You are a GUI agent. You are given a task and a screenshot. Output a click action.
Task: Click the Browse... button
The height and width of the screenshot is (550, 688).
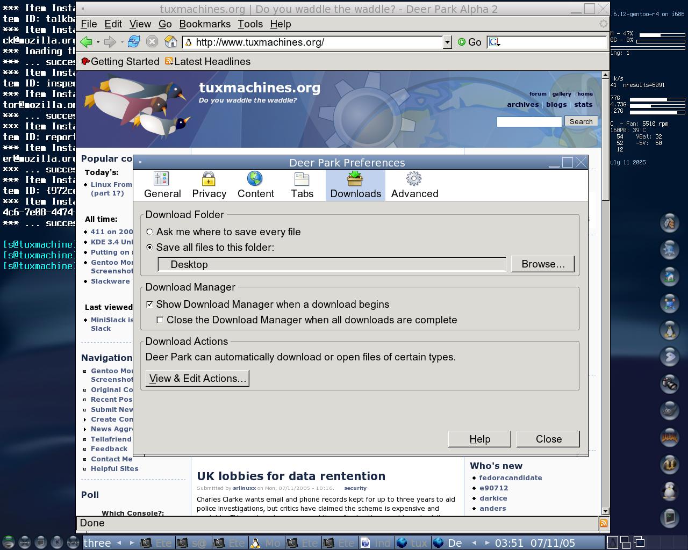coord(543,264)
